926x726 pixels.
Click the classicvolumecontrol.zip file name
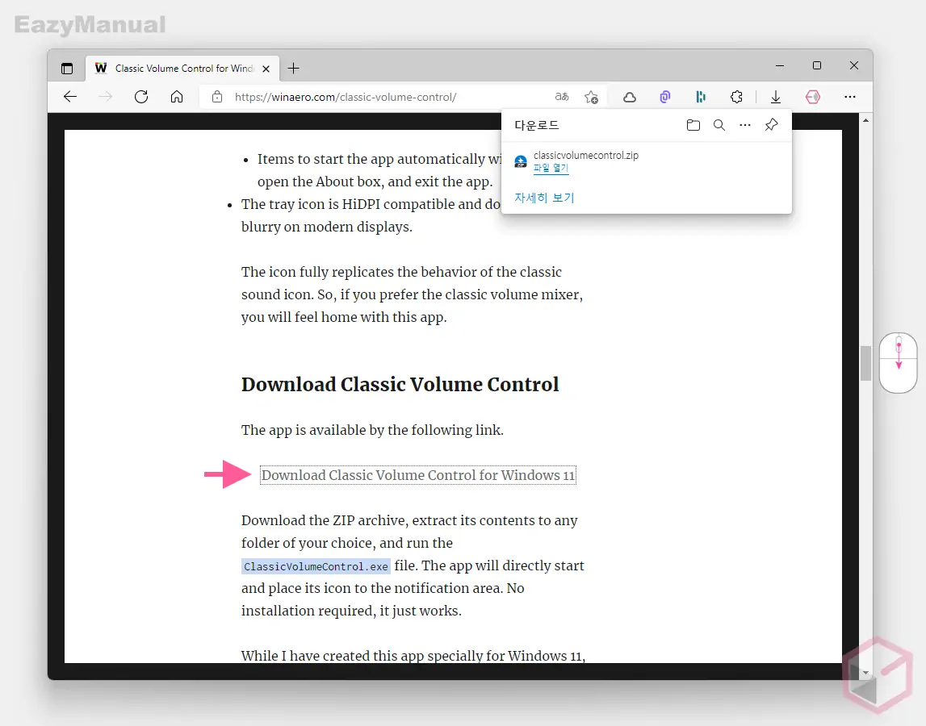pos(586,155)
